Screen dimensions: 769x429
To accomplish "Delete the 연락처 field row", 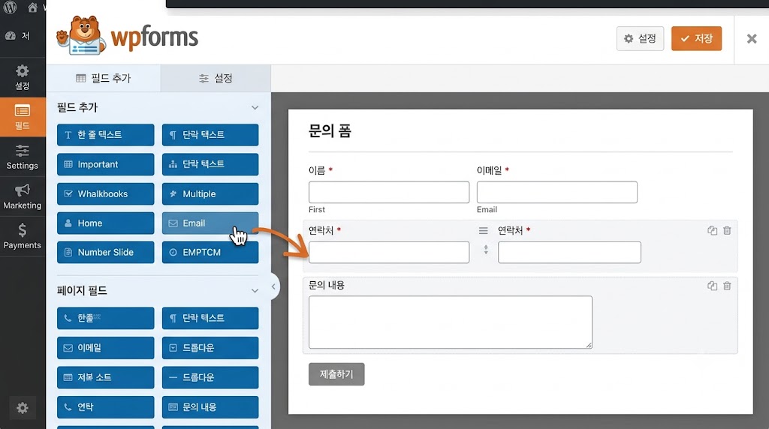I will (x=727, y=230).
